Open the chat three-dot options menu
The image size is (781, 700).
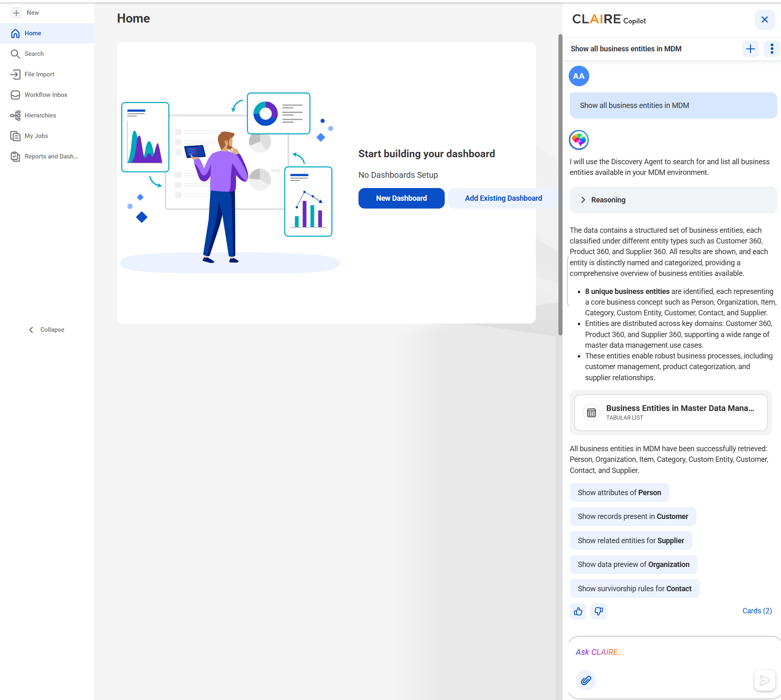tap(772, 49)
